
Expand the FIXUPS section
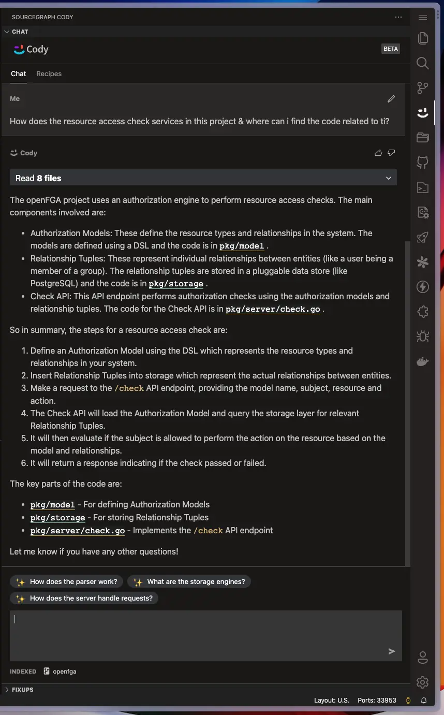click(x=19, y=690)
